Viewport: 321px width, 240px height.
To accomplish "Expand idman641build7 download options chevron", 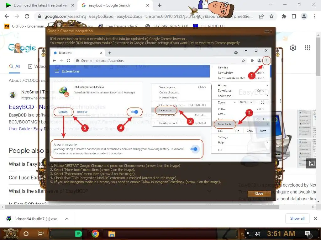I will [66, 219].
